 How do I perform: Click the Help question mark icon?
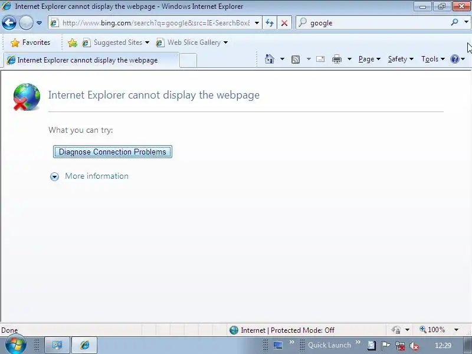(x=454, y=59)
